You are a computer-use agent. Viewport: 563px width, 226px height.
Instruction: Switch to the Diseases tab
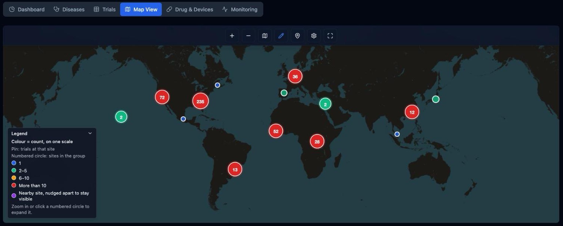coord(69,9)
